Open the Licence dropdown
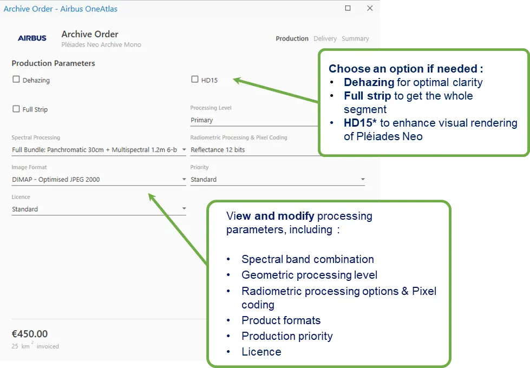530x368 pixels. pos(99,209)
